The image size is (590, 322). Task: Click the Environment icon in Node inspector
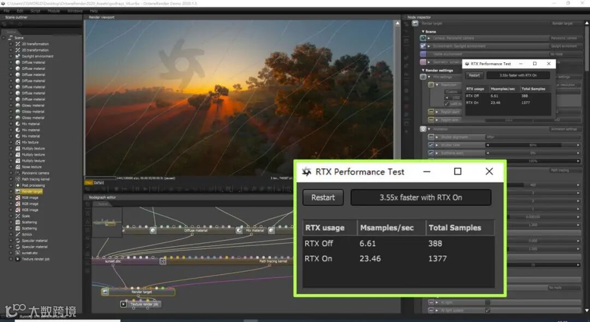pos(423,46)
